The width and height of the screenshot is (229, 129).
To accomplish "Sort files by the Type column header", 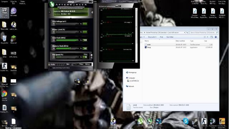I will [x=192, y=41].
